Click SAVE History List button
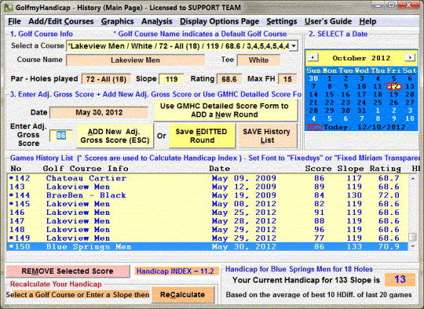424x309 pixels. 267,136
